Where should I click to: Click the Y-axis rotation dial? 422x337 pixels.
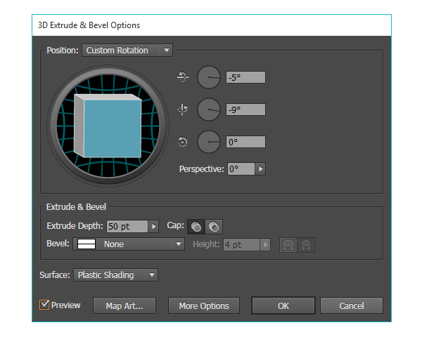click(209, 110)
